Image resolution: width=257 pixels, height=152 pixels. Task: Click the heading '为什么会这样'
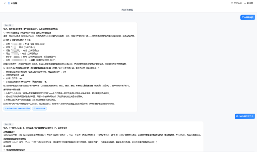pyautogui.click(x=9, y=132)
